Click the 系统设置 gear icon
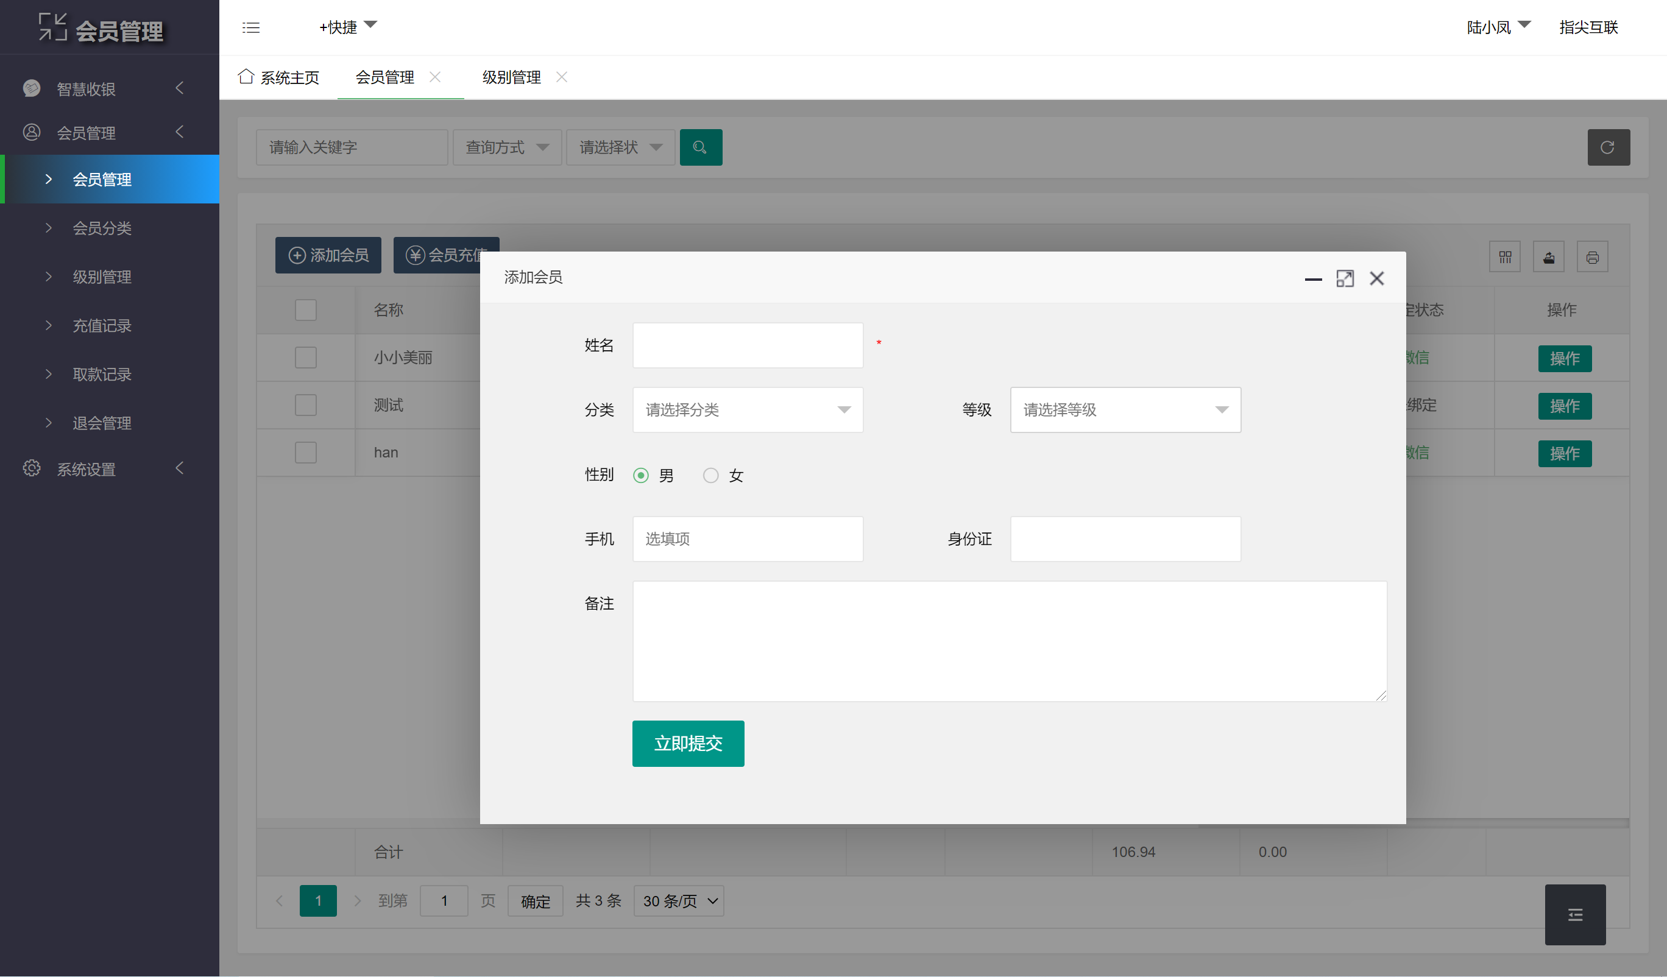 pos(31,468)
